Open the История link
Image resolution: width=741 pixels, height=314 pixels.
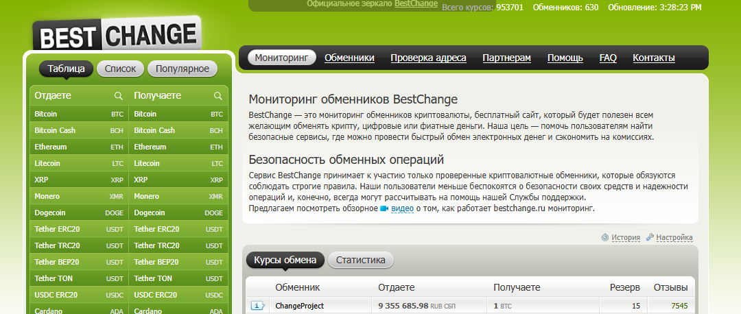[626, 237]
